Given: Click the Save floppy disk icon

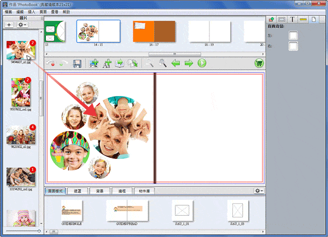Looking at the screenshot, I should point(77,64).
